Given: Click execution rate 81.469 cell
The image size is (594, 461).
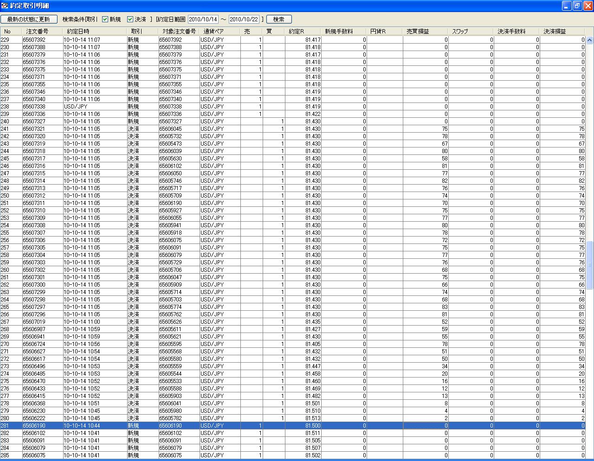Looking at the screenshot, I should coord(303,389).
